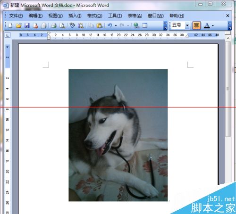Image resolution: width=236 pixels, height=214 pixels.
Task: Open the 帮助(H) menu
Action: pyautogui.click(x=177, y=16)
